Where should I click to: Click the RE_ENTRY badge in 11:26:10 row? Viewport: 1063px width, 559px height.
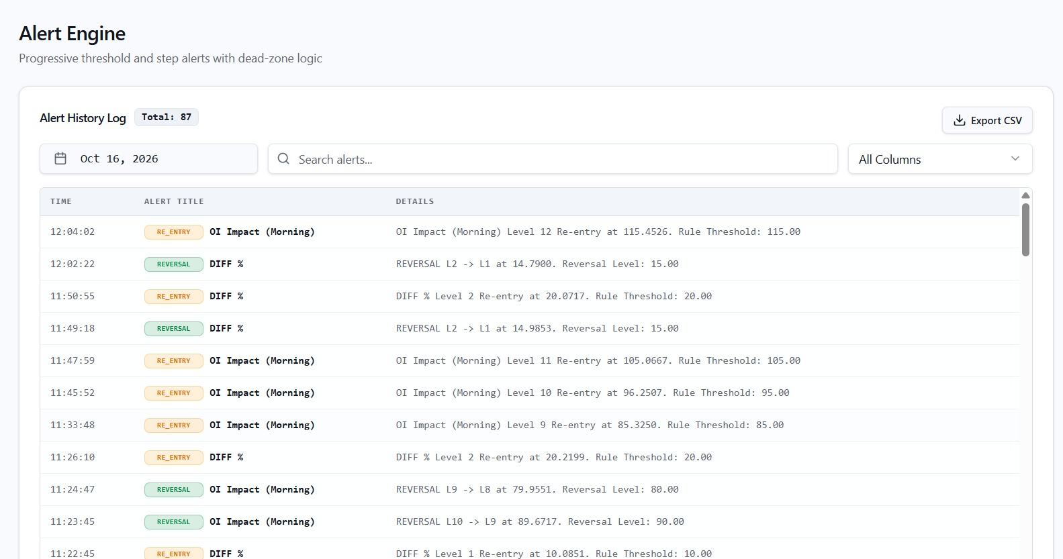(x=174, y=458)
